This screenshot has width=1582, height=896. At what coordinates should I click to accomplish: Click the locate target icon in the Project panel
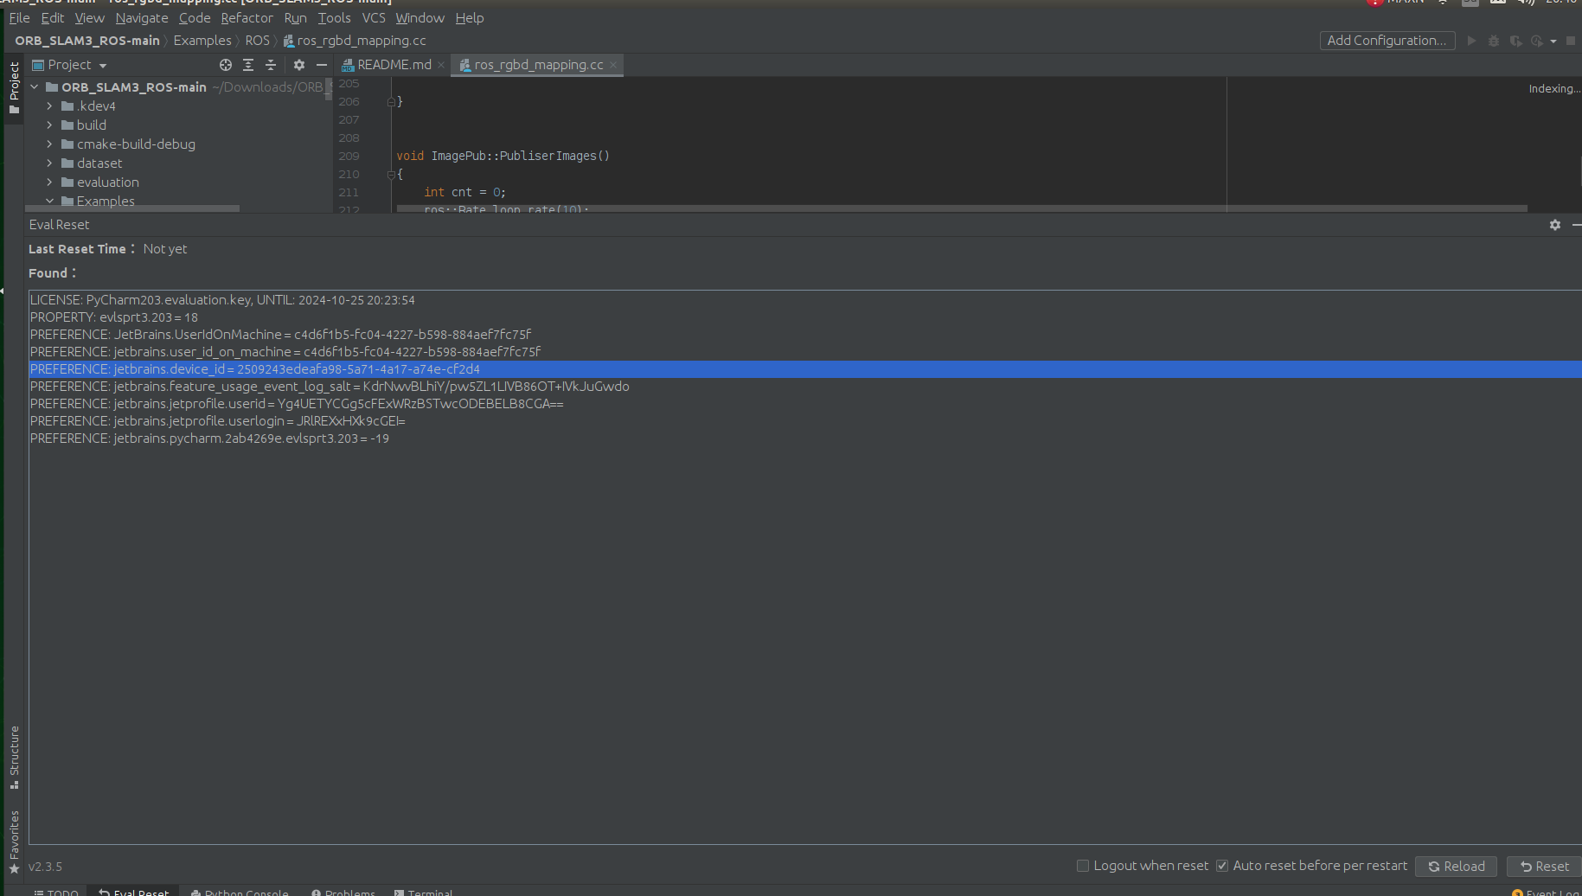[226, 65]
